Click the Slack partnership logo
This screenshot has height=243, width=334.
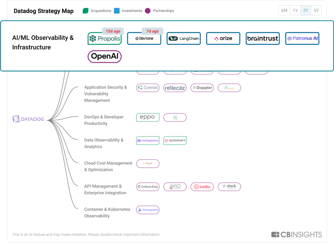pos(229,187)
